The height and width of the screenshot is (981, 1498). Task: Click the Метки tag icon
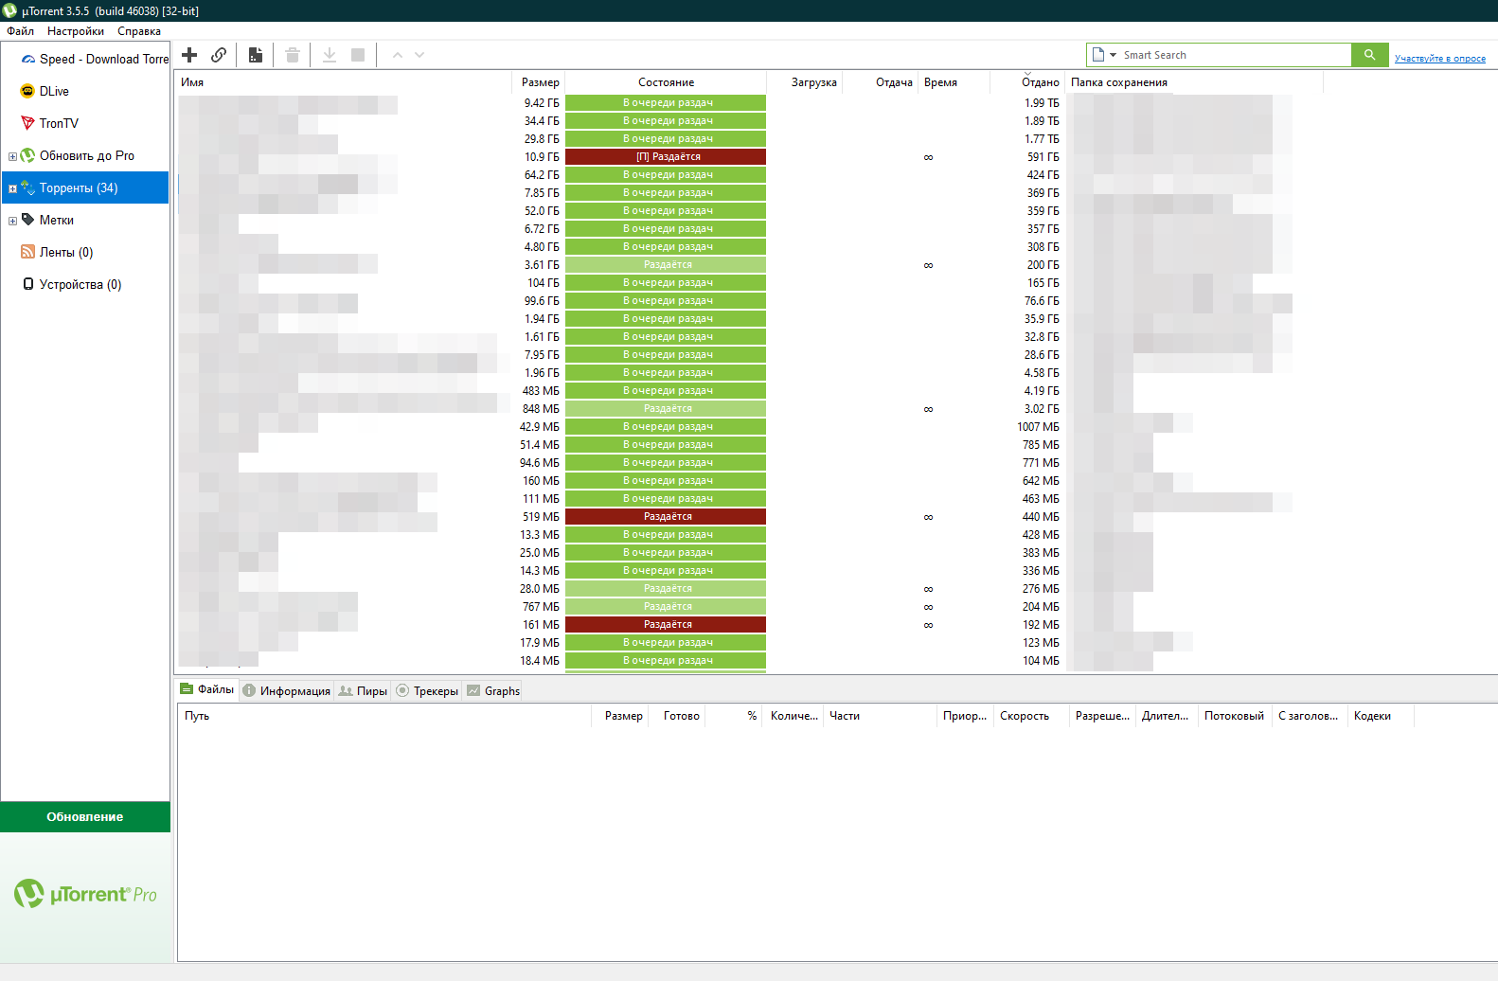click(x=27, y=220)
